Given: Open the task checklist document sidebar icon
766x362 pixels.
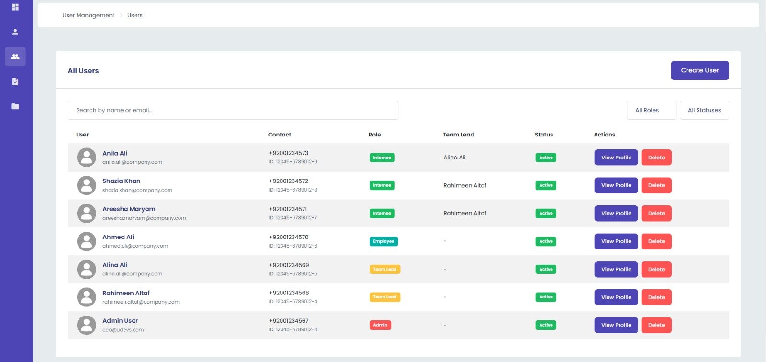Looking at the screenshot, I should (x=15, y=81).
